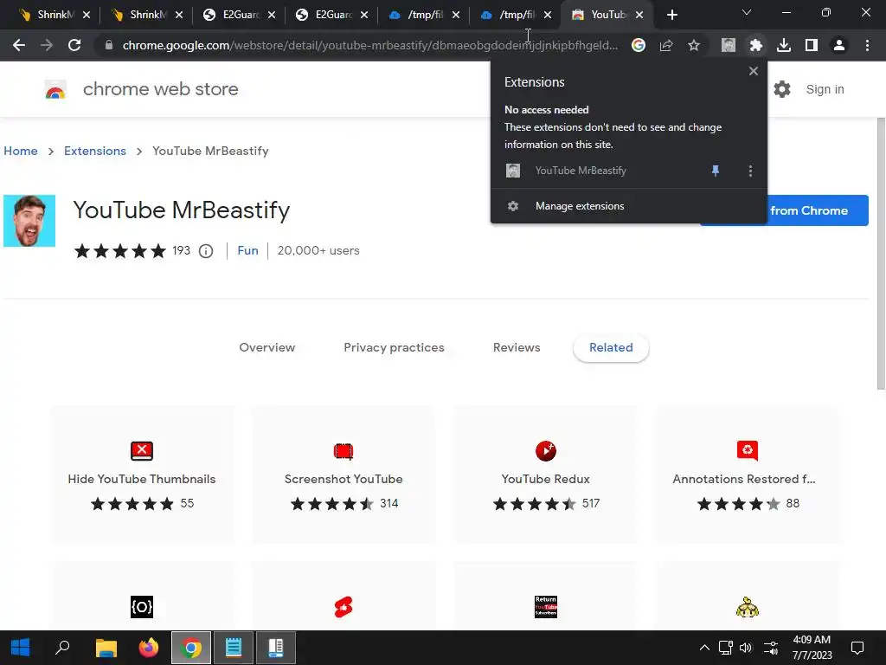
Task: Open the notification center icon
Action: pyautogui.click(x=857, y=648)
